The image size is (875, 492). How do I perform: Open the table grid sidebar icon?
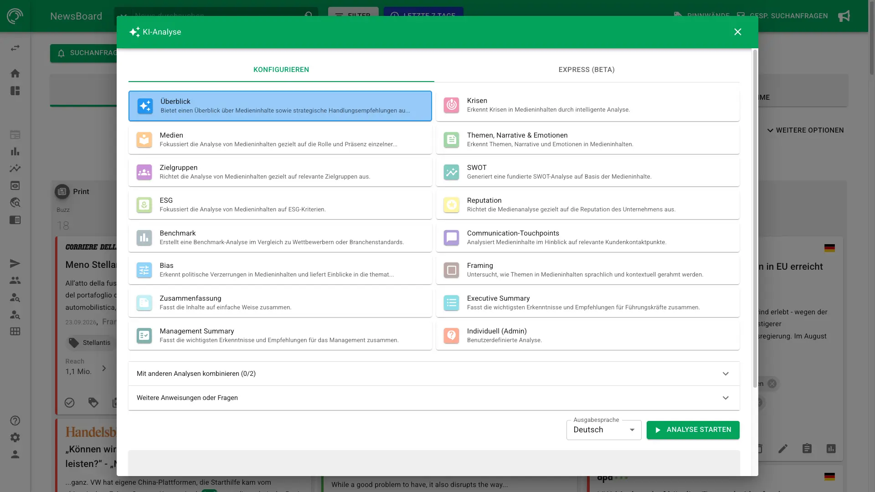15,332
